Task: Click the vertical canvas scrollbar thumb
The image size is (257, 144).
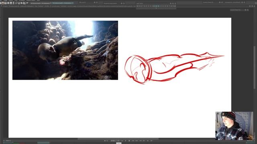Action: 254,67
